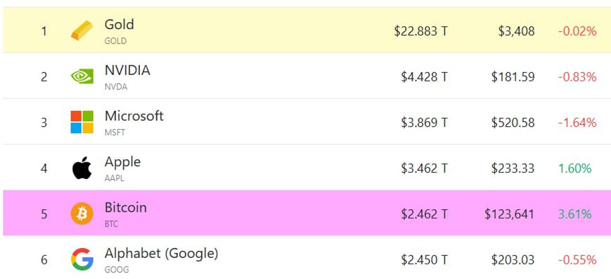Click Gold's $22.883 T market cap

pyautogui.click(x=421, y=31)
